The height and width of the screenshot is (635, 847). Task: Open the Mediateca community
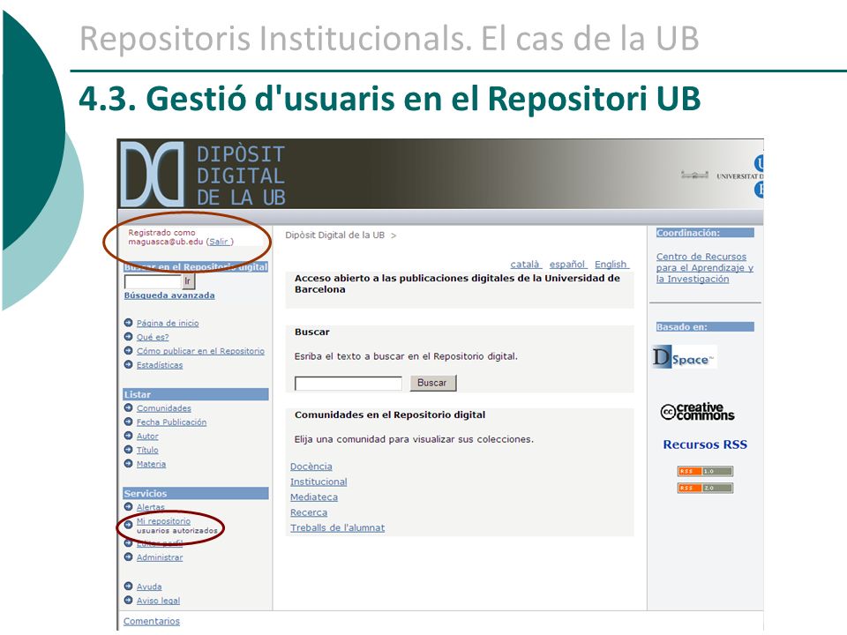coord(314,497)
